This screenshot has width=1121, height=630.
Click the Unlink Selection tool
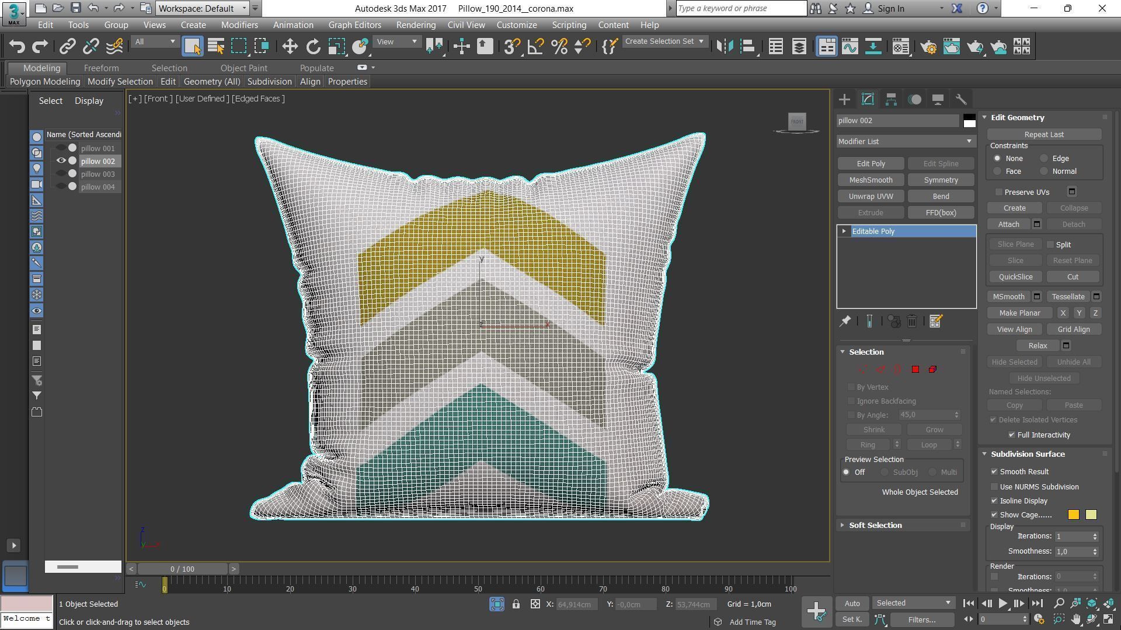point(90,47)
